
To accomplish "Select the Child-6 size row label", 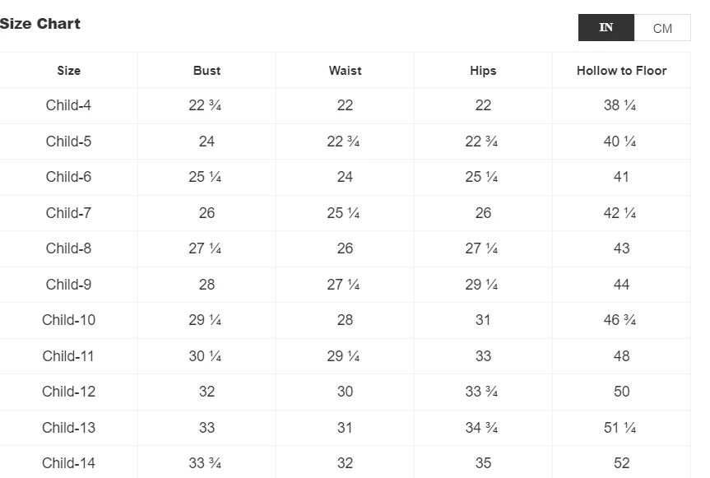I will click(68, 177).
